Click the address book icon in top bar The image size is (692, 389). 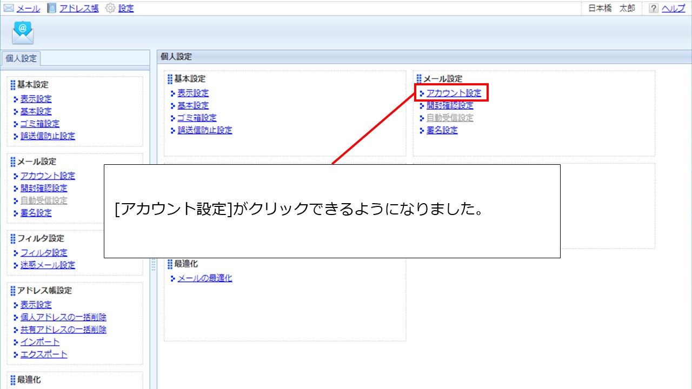[x=51, y=8]
